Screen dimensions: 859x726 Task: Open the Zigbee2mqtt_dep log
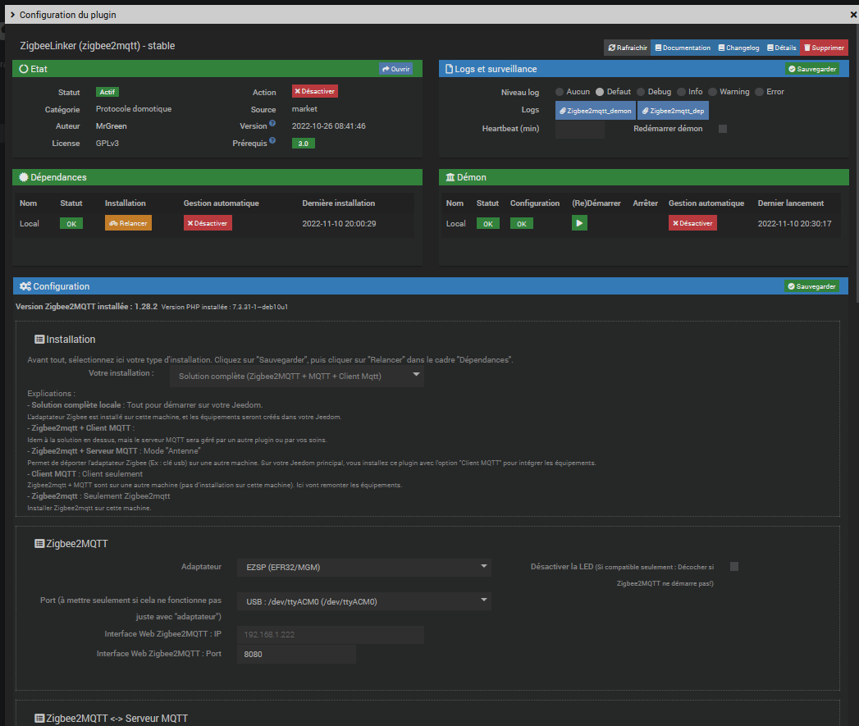[x=674, y=110]
